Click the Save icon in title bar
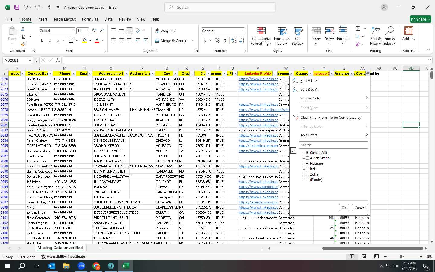 click(x=17, y=7)
